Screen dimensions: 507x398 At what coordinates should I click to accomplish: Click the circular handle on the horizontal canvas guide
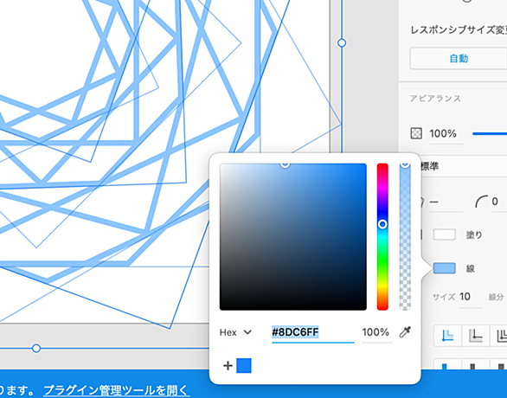(x=36, y=348)
